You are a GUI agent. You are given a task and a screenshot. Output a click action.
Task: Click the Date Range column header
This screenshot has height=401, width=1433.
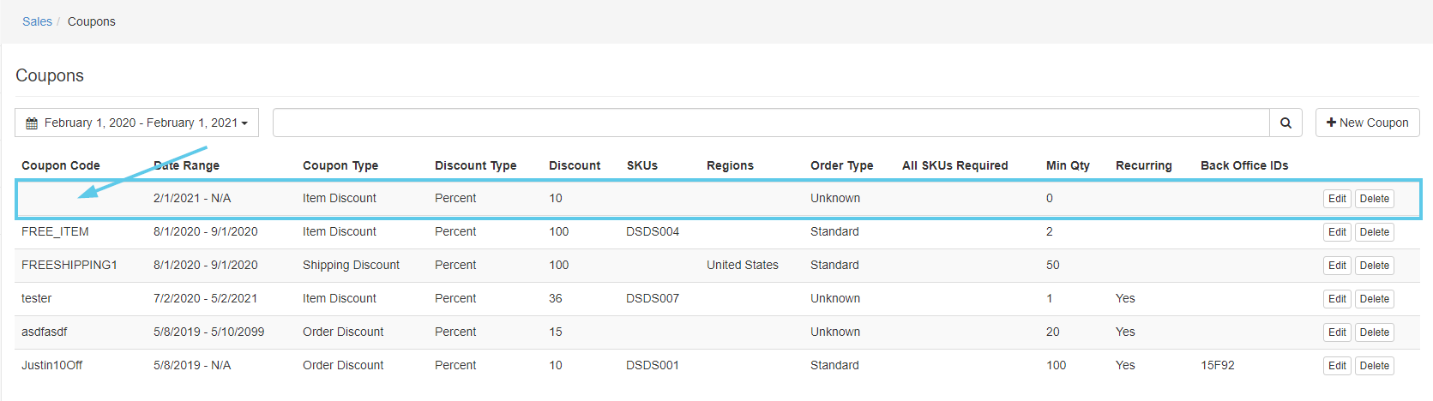click(x=187, y=165)
